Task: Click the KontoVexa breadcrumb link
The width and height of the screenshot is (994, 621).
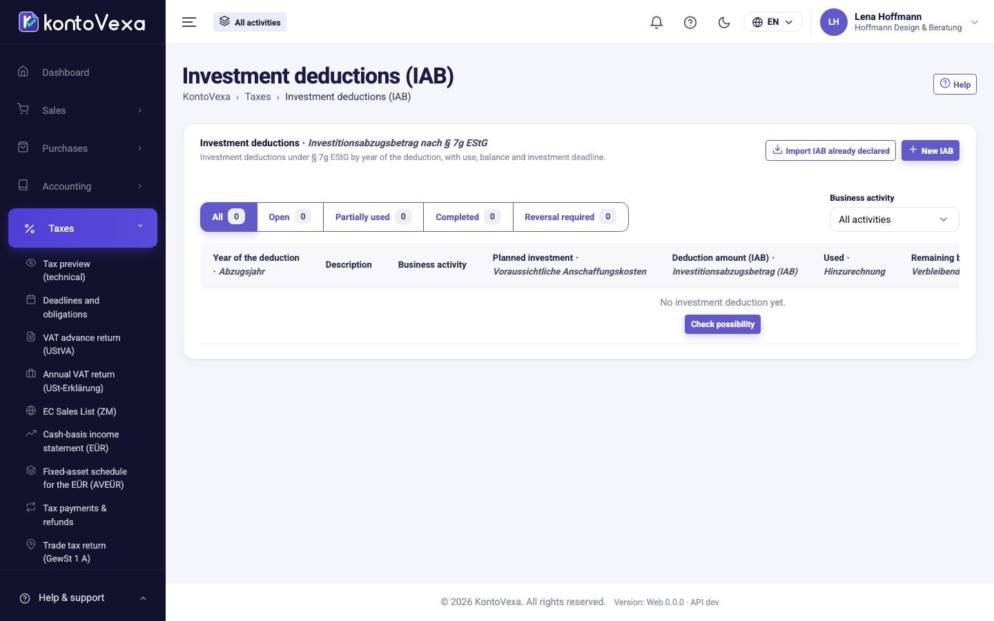Action: (206, 97)
